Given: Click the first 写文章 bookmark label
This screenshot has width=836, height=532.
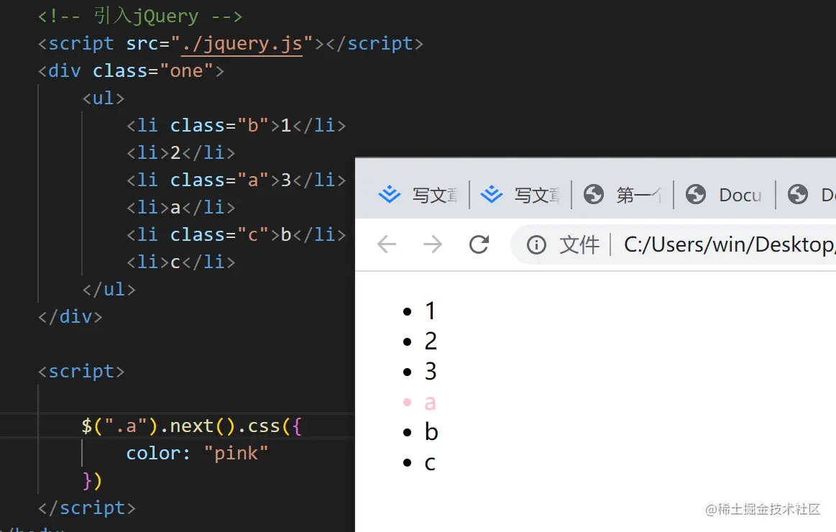Looking at the screenshot, I should pyautogui.click(x=435, y=194).
